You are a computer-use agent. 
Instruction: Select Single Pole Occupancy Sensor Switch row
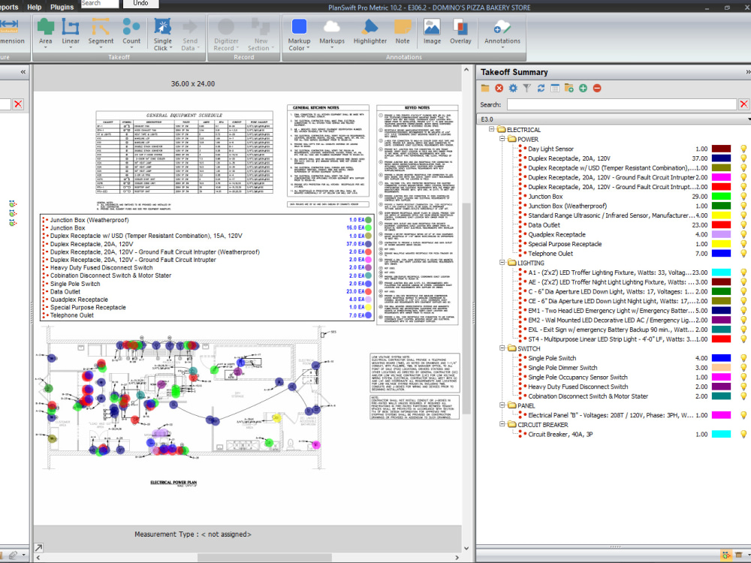click(x=578, y=378)
